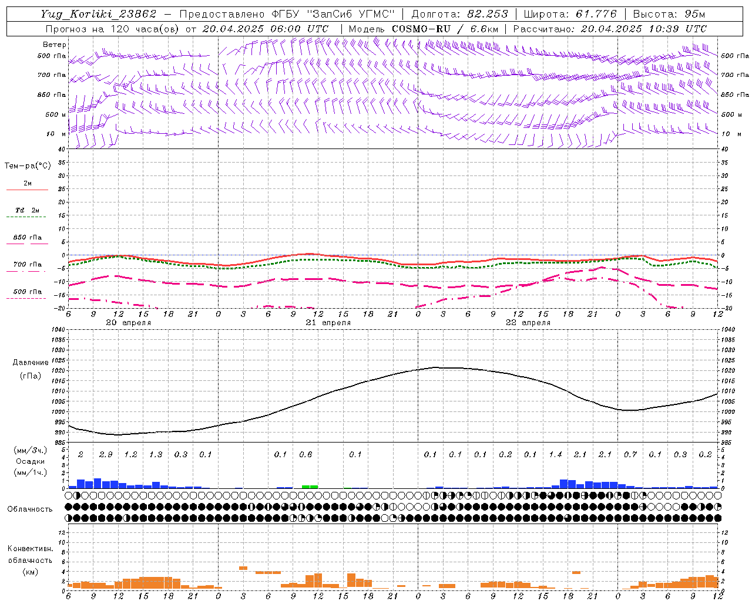The image size is (752, 601).
Task: Click the 2.9 precipitation value
Action: tap(106, 455)
